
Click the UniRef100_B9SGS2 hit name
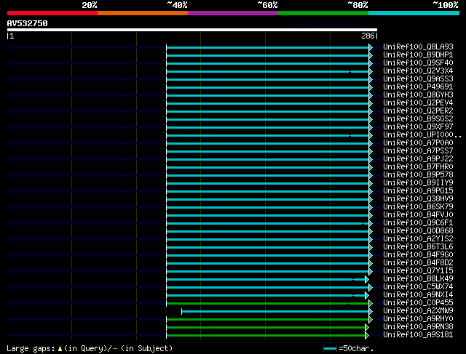[x=418, y=119]
